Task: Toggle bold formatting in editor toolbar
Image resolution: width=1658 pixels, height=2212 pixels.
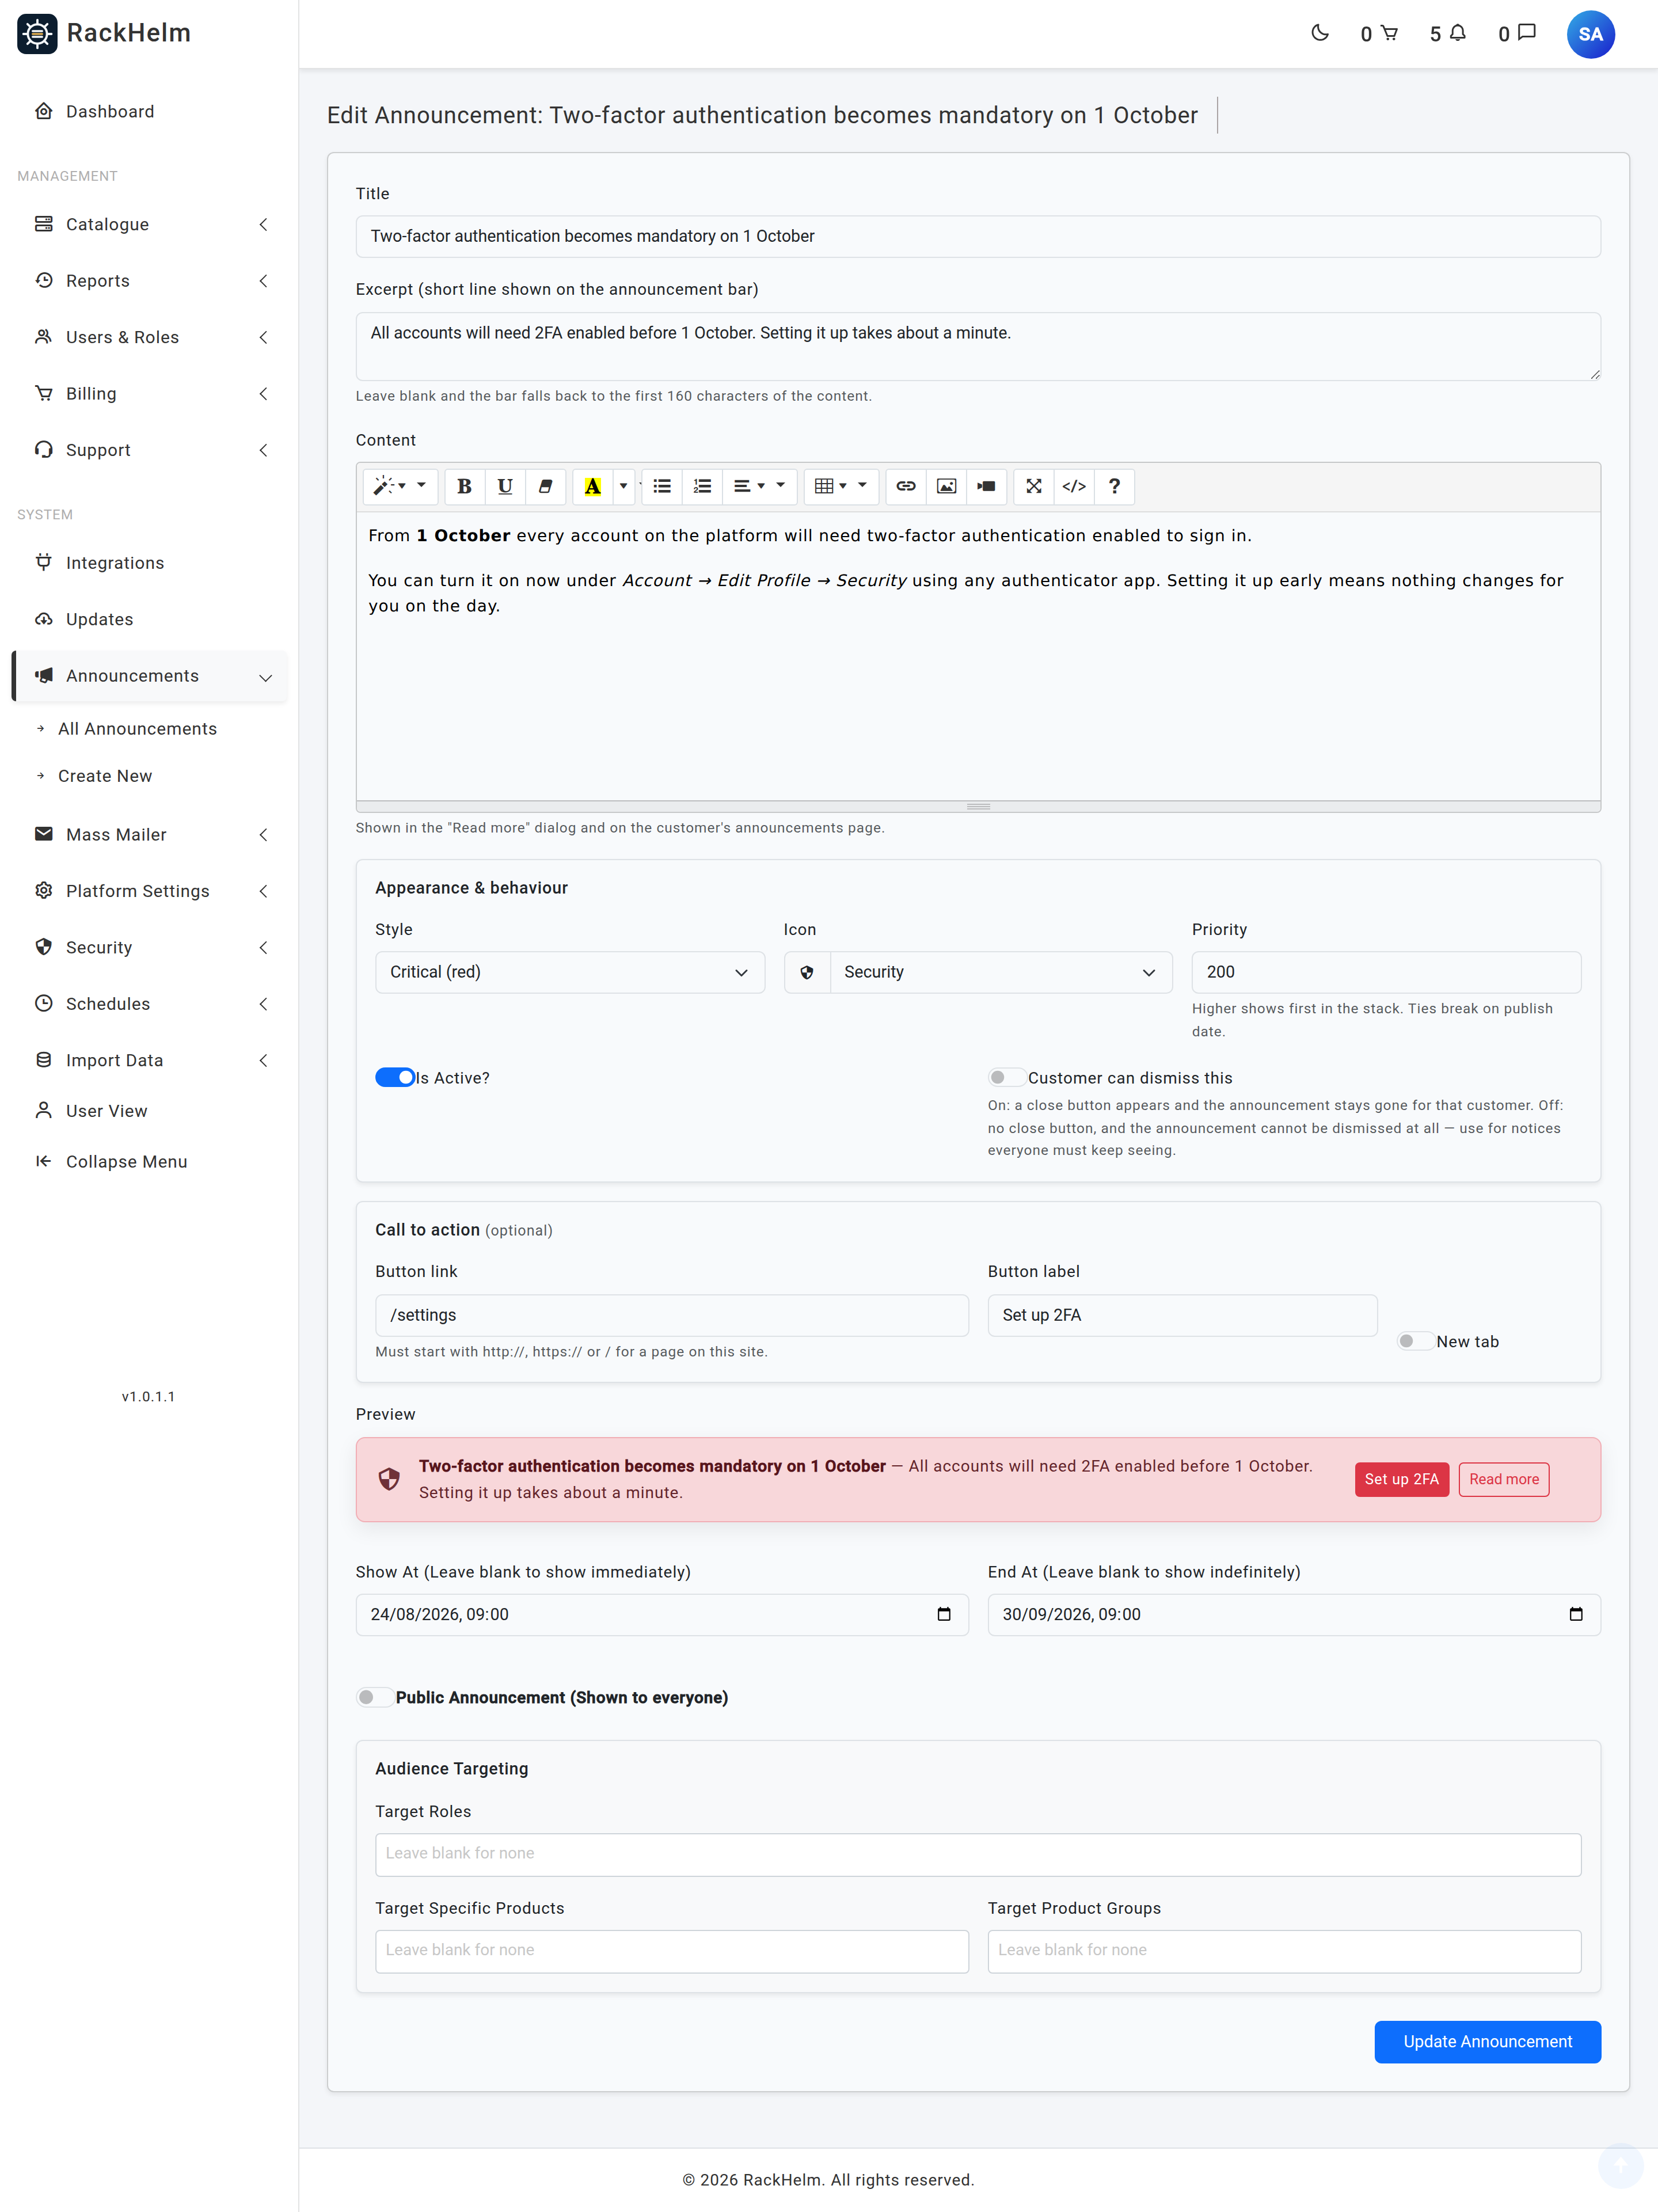Action: click(464, 486)
